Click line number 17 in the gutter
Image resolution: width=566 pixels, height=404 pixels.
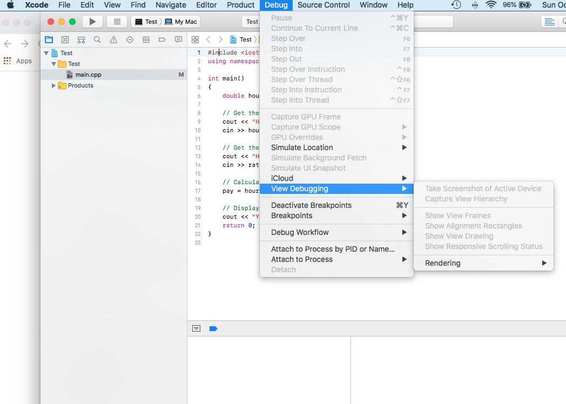click(198, 191)
